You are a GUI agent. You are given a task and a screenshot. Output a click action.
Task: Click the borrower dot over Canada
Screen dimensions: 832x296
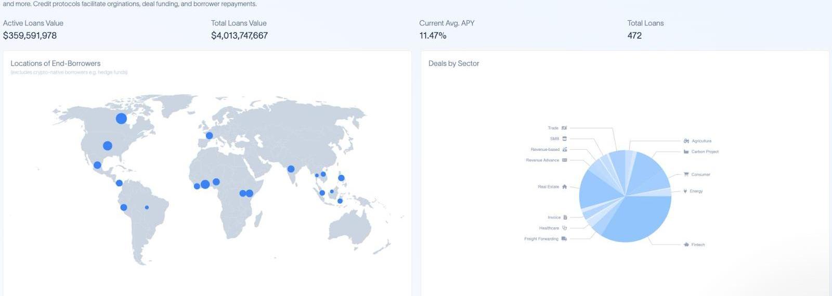coord(121,119)
